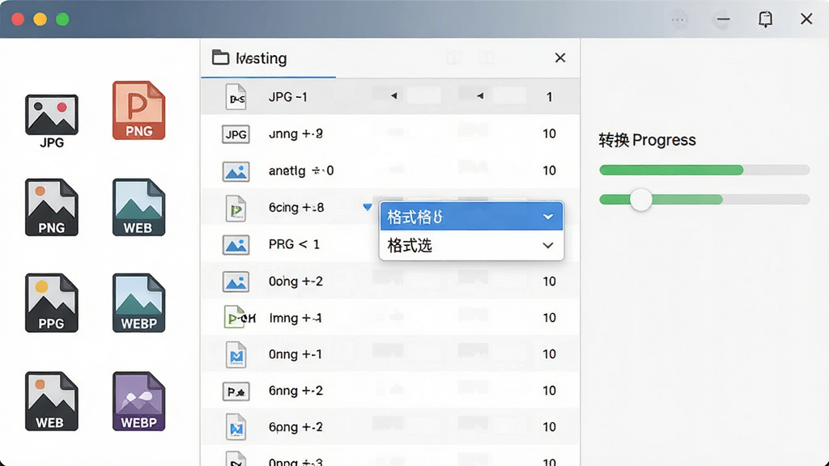829x466 pixels.
Task: Select the file name JPG -1
Action: (287, 97)
